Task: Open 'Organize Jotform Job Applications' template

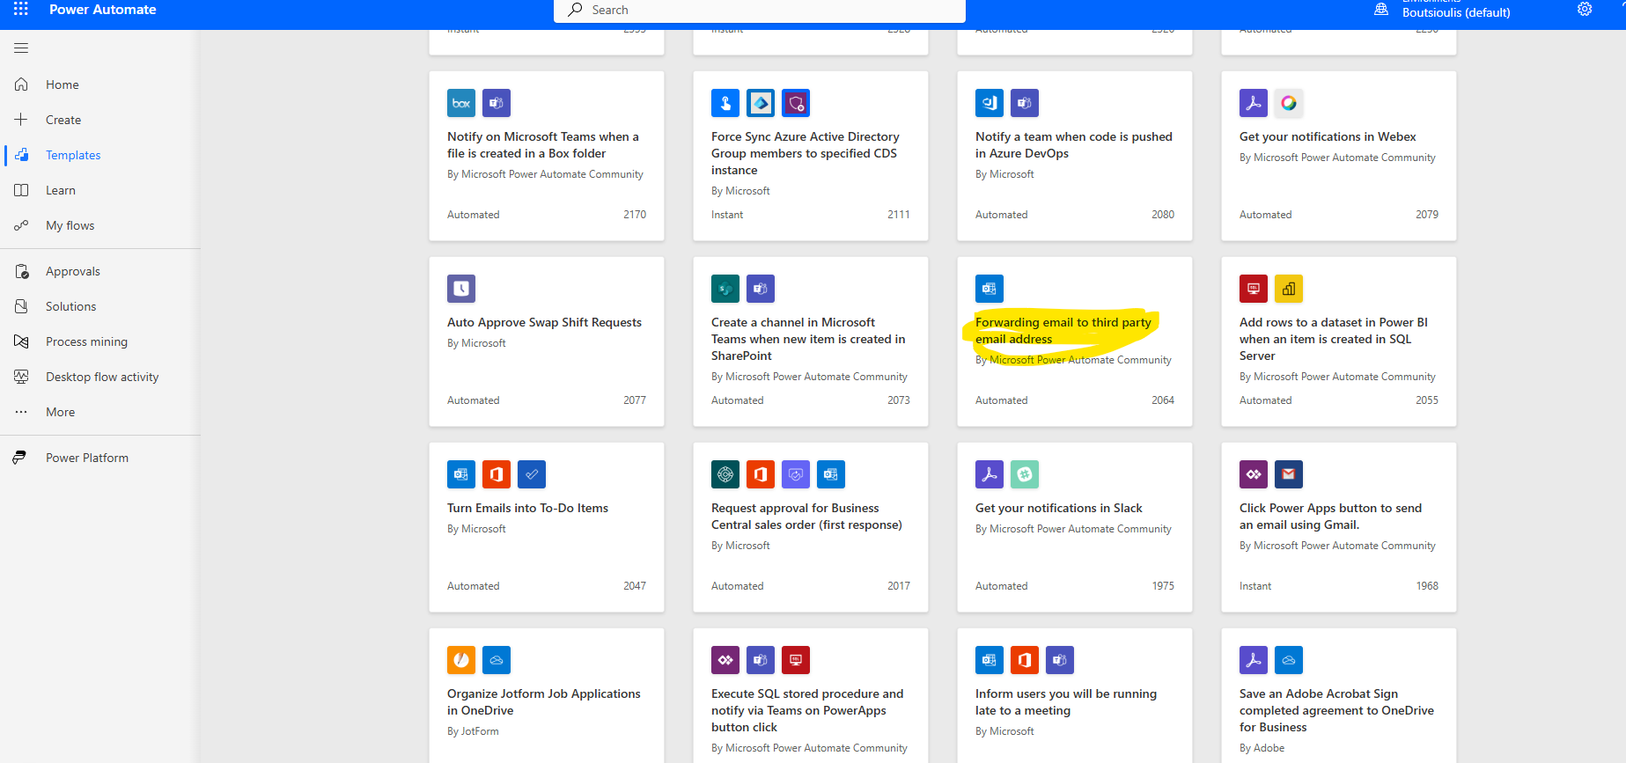Action: point(544,702)
